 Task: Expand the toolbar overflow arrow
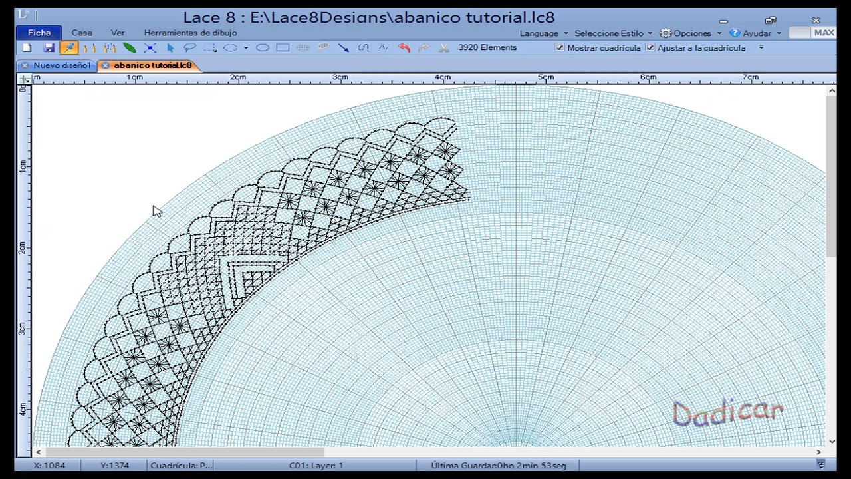coord(761,48)
